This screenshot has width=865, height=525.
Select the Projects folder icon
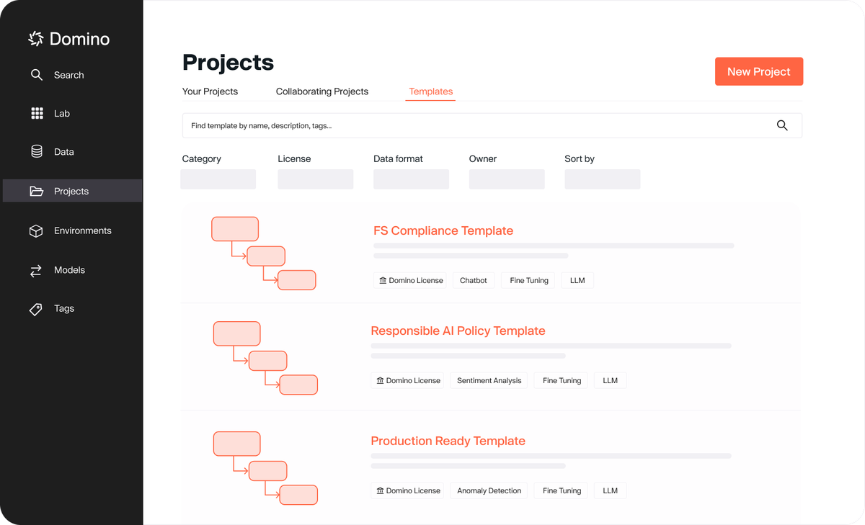[36, 190]
